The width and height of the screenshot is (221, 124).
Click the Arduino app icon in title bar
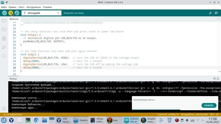tap(2, 2)
